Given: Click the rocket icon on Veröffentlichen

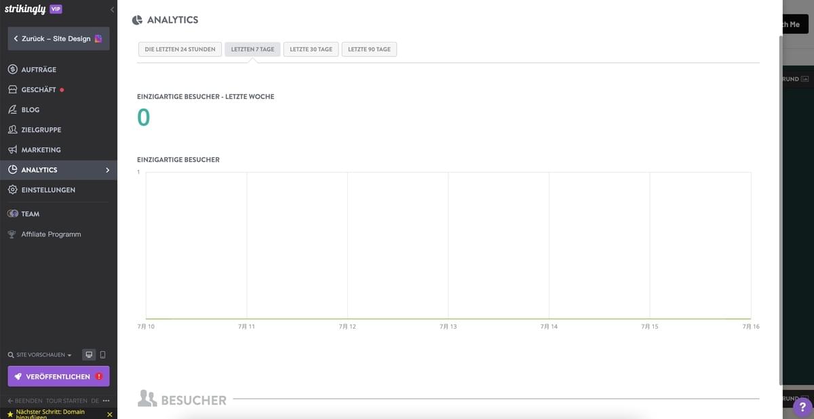Looking at the screenshot, I should click(18, 376).
